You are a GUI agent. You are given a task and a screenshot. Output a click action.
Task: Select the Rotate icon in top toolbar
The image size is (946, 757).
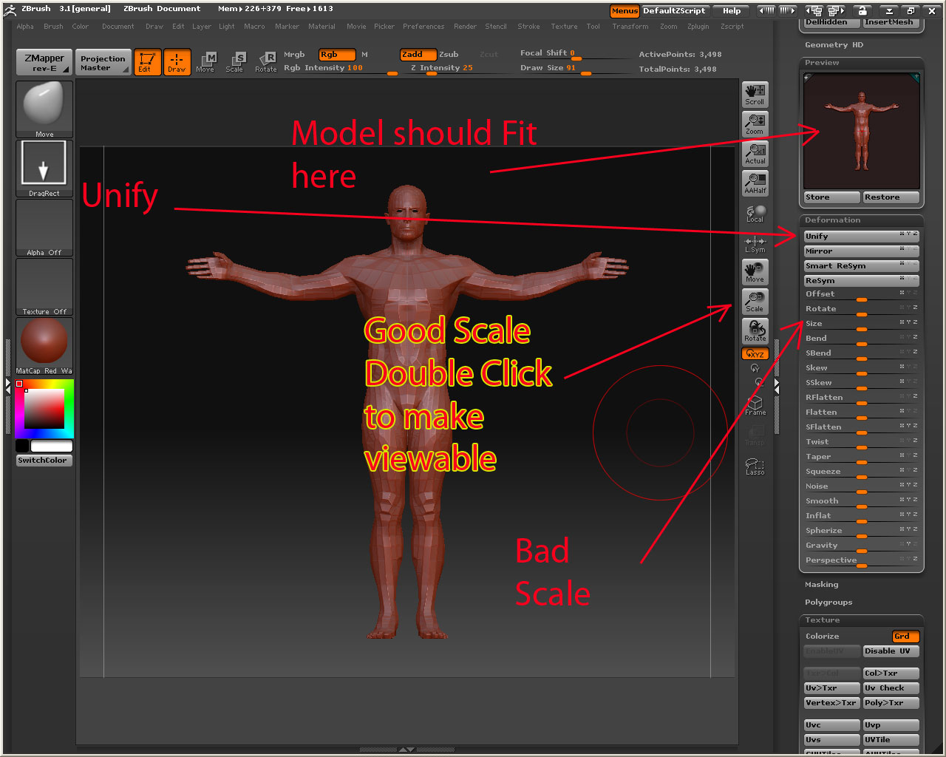266,62
